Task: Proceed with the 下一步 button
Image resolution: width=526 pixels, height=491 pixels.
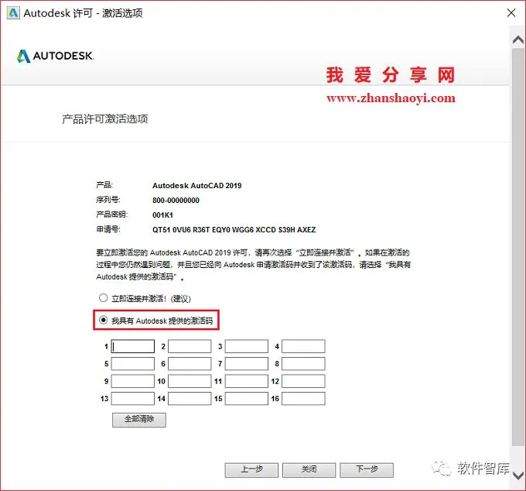Action: [367, 470]
